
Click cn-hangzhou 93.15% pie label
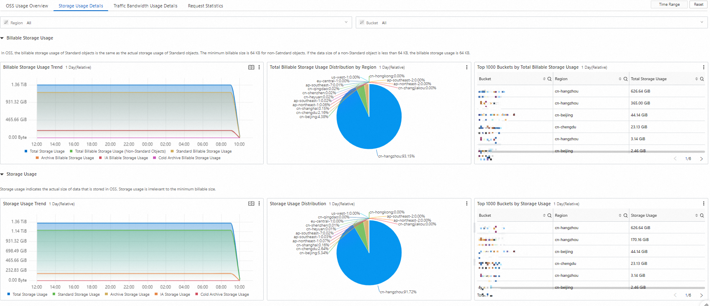[396, 156]
